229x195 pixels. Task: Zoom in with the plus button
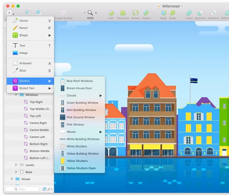[96, 13]
